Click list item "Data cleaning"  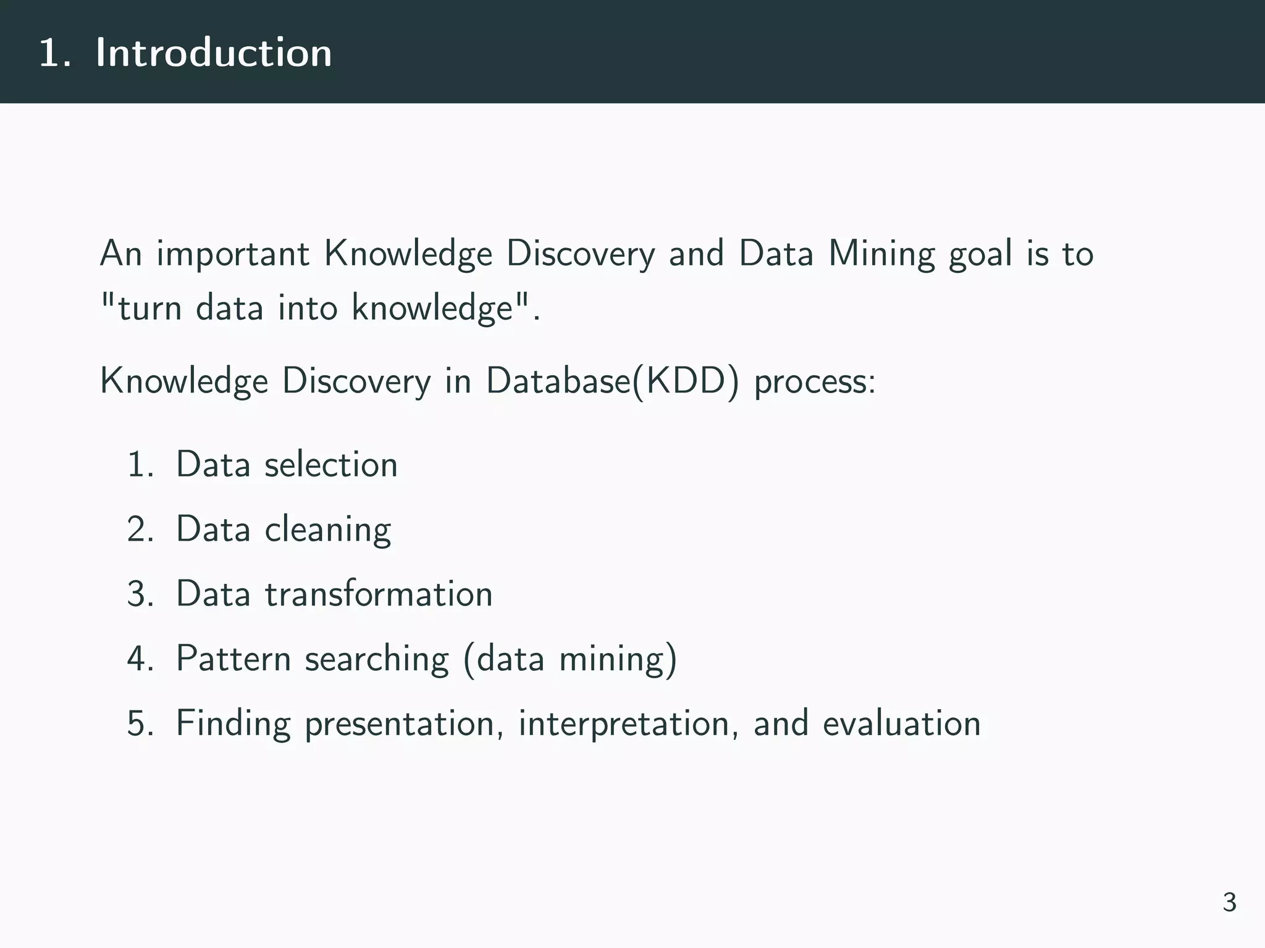[284, 530]
